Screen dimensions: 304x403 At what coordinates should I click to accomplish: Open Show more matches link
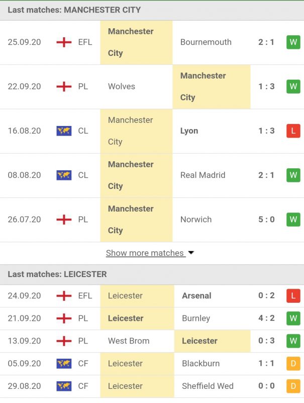click(145, 253)
